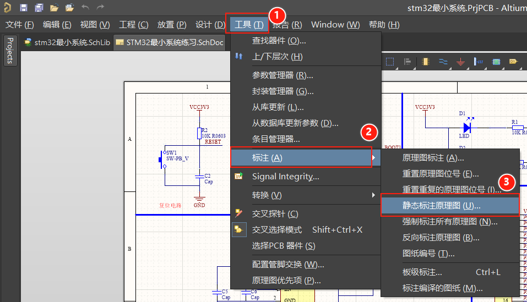Viewport: 527px width, 302px height.
Task: Choose 从库更新 (L)... menu item
Action: click(x=306, y=107)
